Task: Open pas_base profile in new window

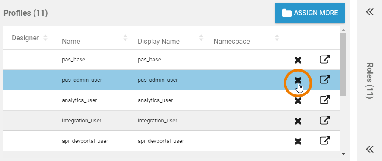Action: [x=325, y=59]
